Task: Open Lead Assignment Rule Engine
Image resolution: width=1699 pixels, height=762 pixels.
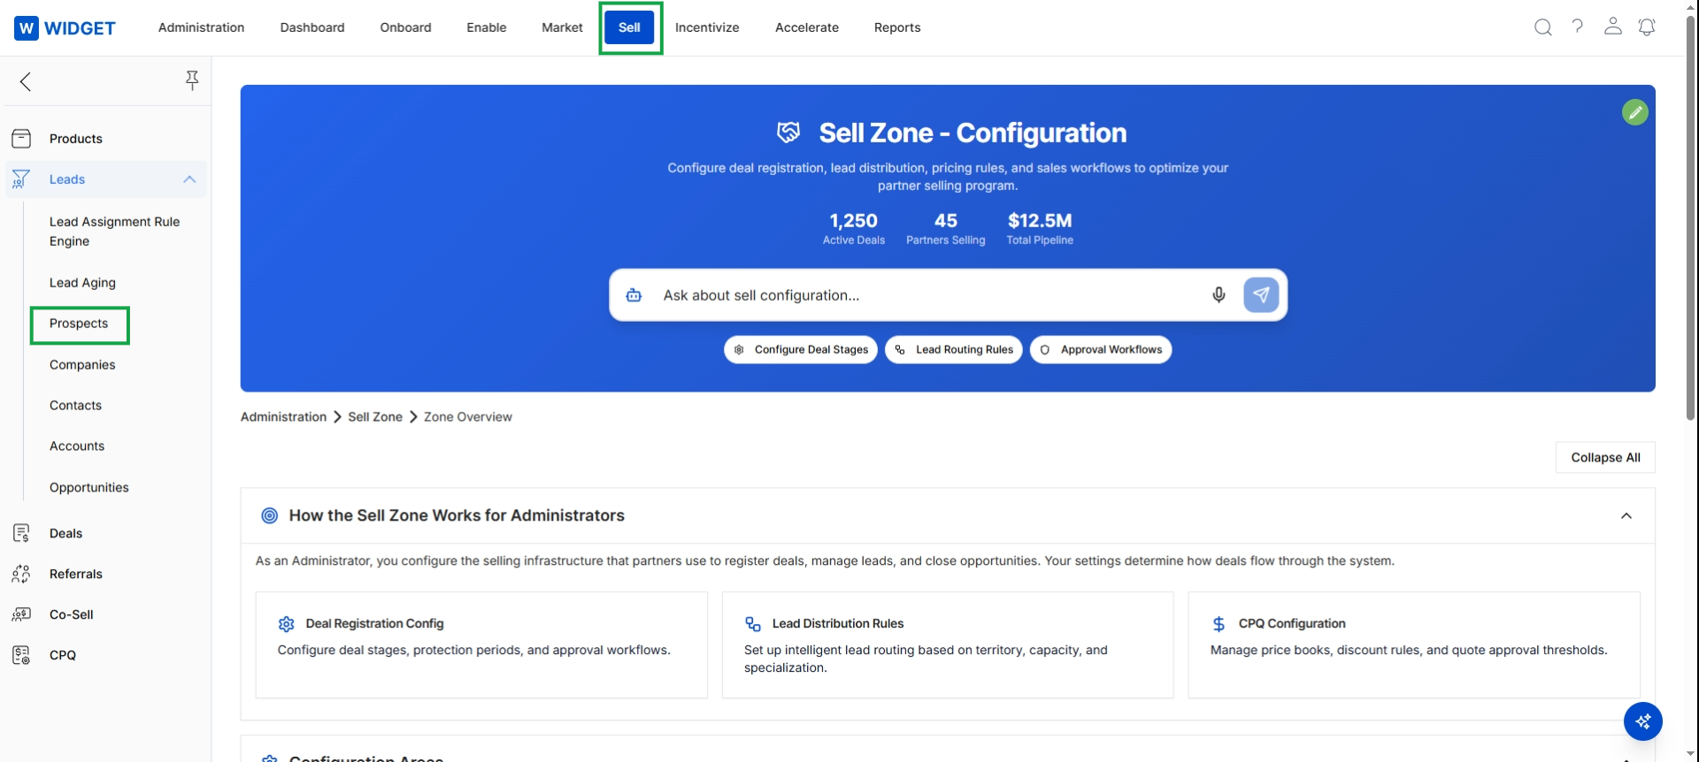Action: pos(115,232)
